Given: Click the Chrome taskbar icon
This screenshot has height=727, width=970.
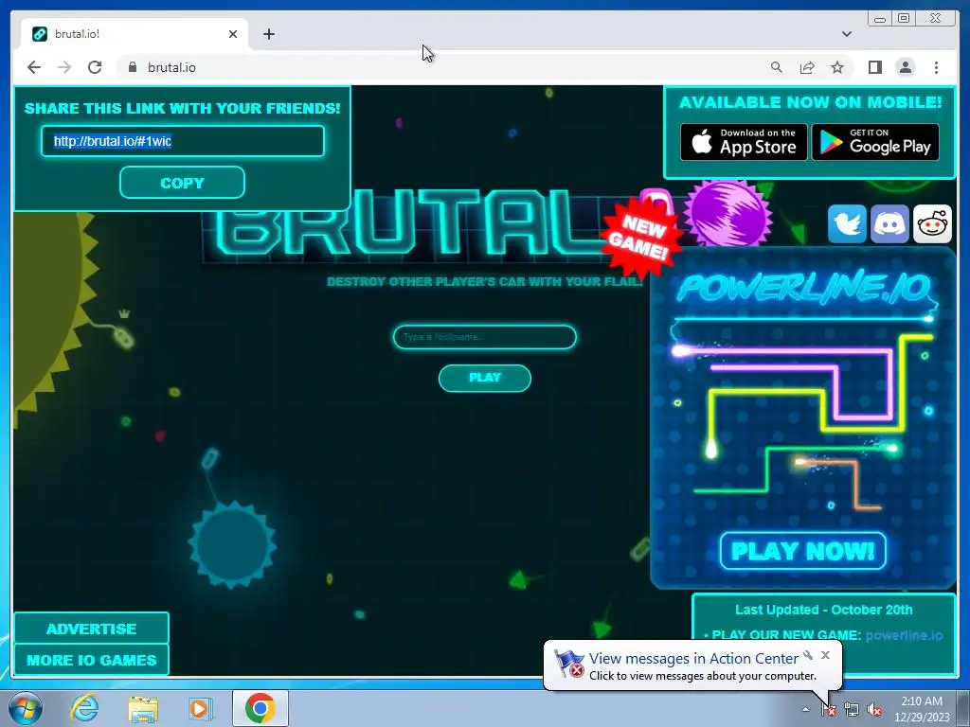Looking at the screenshot, I should (x=260, y=708).
